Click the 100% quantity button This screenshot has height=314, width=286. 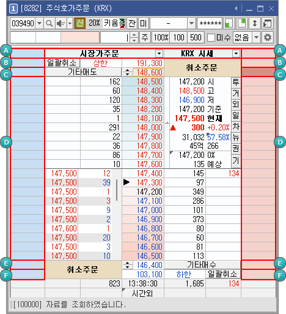[x=161, y=37]
